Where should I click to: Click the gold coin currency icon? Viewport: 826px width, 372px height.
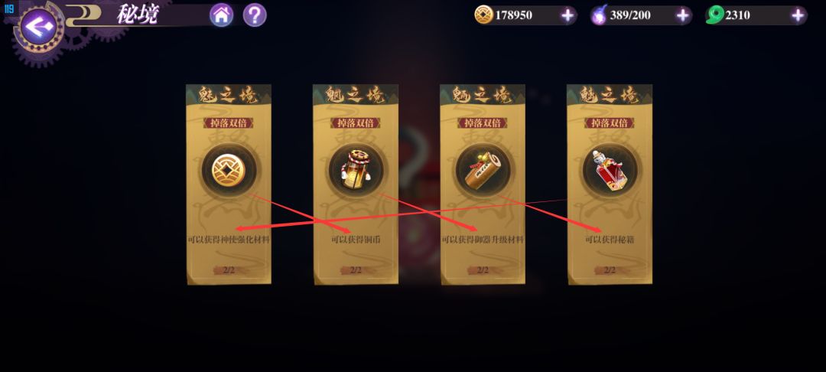click(x=483, y=15)
